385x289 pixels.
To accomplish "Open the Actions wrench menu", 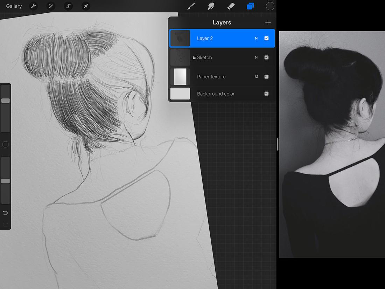I will point(33,6).
